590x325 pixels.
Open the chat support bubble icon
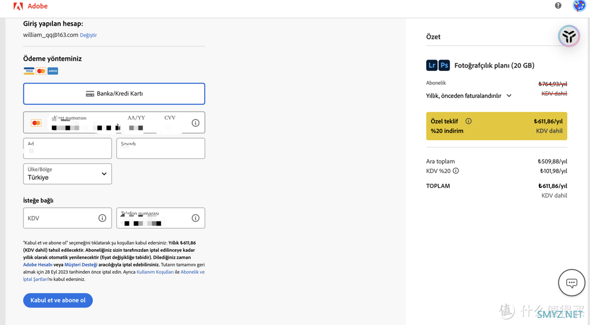(571, 282)
